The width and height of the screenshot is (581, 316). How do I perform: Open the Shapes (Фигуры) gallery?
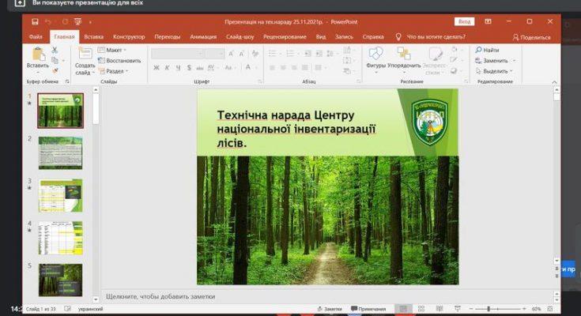coord(376,54)
